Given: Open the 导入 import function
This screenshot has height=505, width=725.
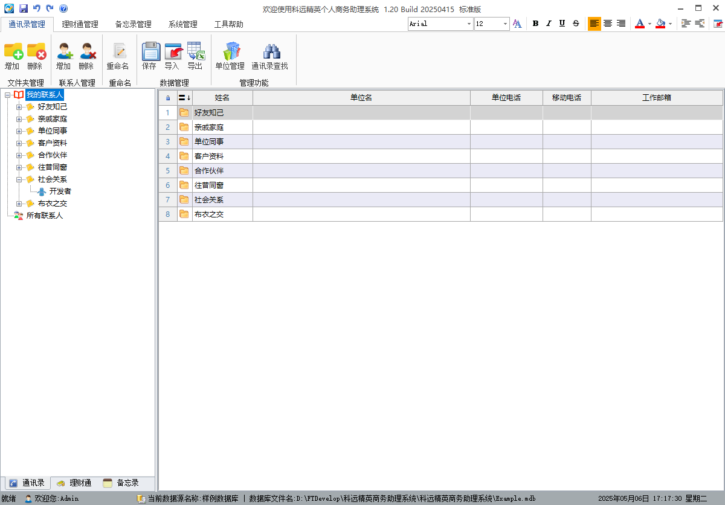Looking at the screenshot, I should pos(173,51).
